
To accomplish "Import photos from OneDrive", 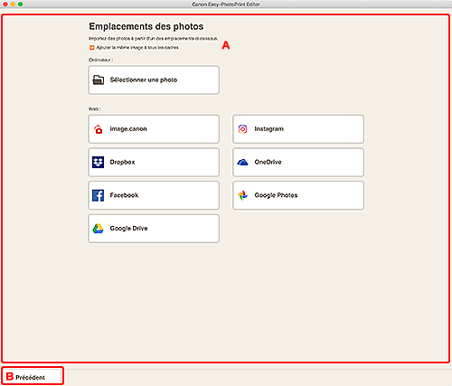I will (298, 162).
